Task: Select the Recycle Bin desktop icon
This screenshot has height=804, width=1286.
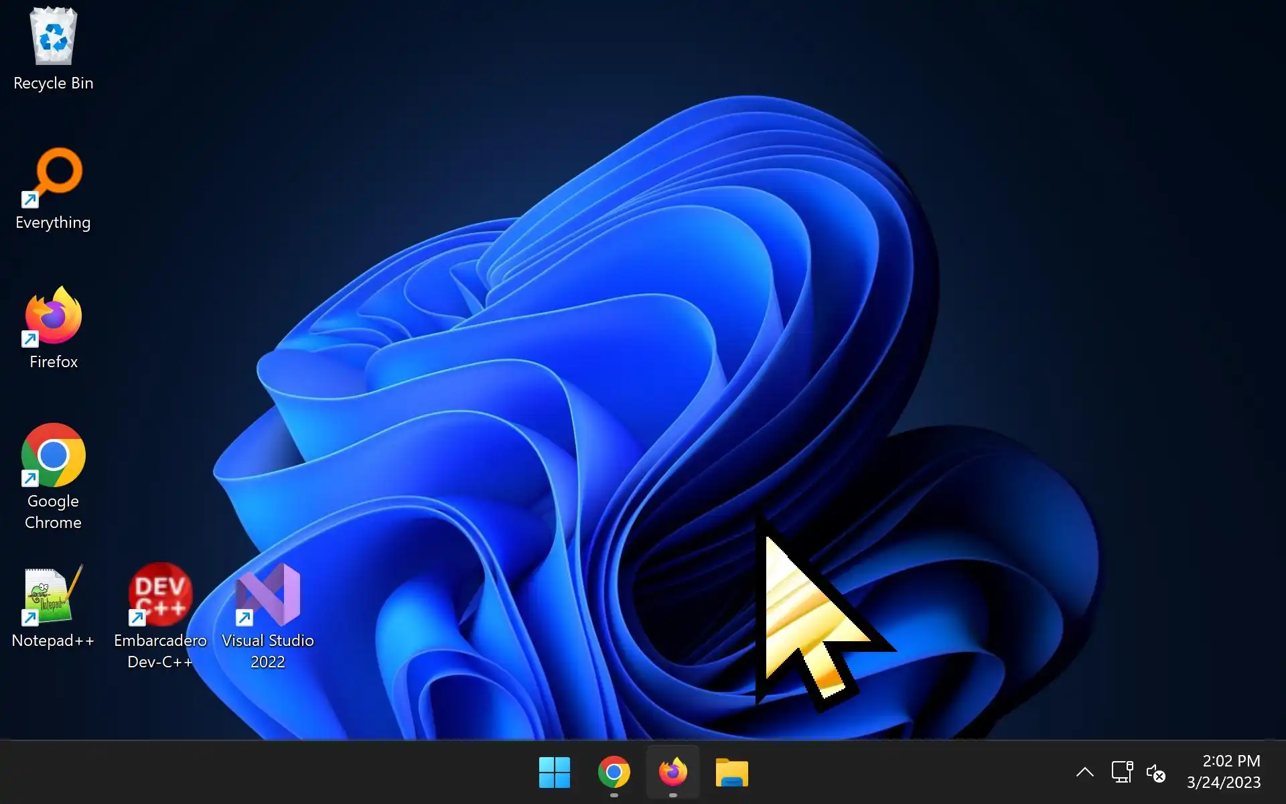Action: tap(54, 37)
